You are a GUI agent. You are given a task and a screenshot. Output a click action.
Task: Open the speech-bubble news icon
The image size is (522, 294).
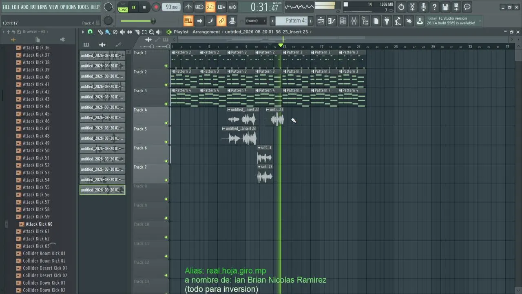pyautogui.click(x=467, y=7)
